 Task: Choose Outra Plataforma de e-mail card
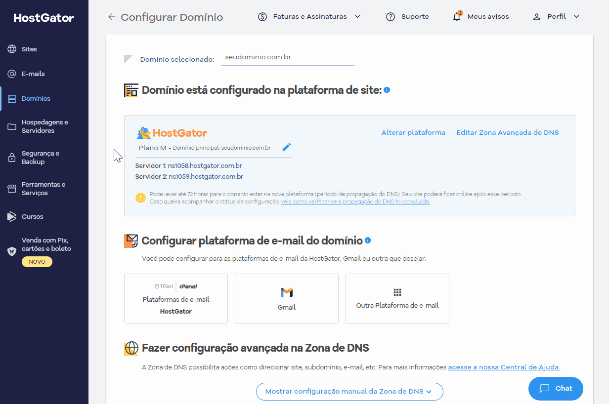[397, 298]
